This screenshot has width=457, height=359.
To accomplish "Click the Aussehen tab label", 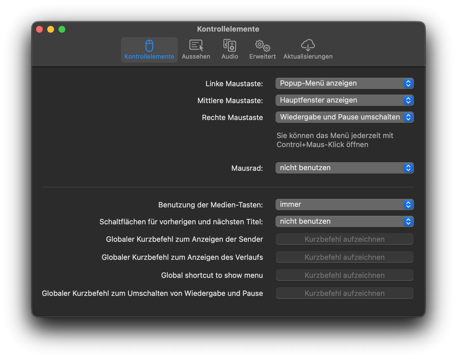I will coord(196,56).
